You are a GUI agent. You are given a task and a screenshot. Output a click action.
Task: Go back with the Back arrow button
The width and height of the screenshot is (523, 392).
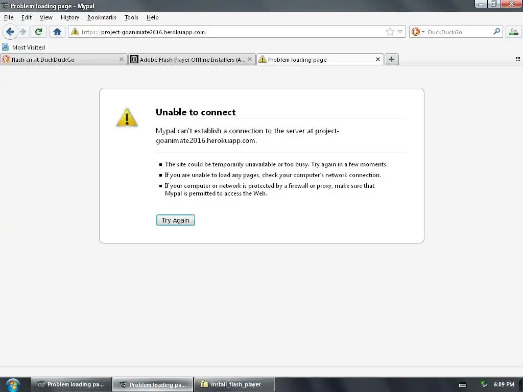(x=10, y=32)
